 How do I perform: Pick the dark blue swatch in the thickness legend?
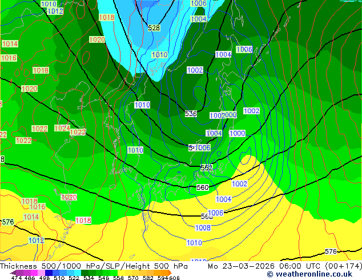49,273
